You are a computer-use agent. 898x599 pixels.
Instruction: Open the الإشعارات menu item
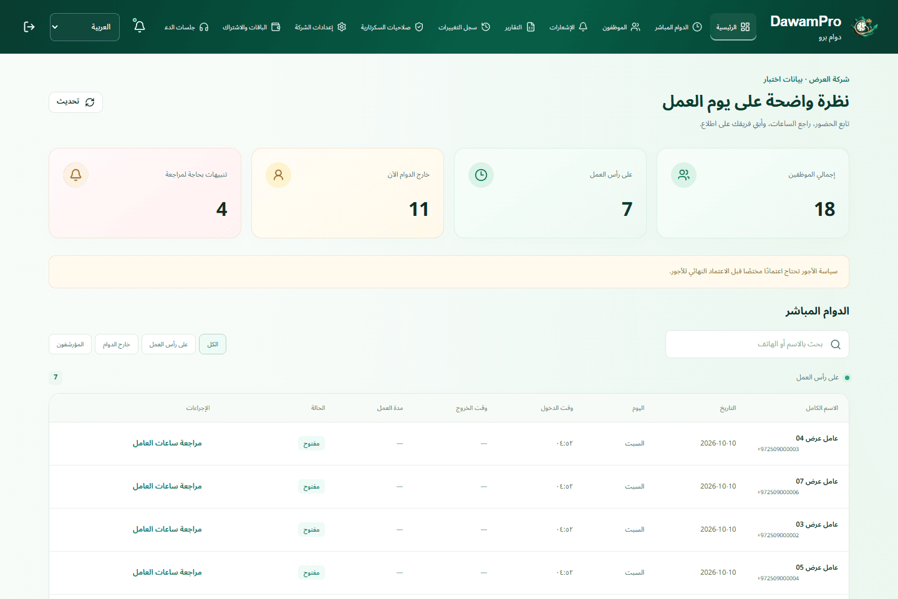[569, 27]
